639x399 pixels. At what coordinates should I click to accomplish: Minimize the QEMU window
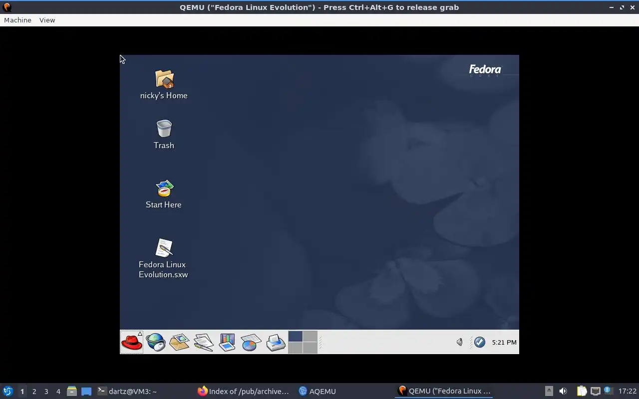point(612,7)
